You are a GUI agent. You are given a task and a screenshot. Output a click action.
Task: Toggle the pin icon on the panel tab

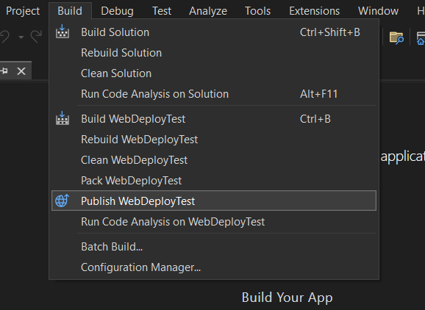tap(4, 71)
